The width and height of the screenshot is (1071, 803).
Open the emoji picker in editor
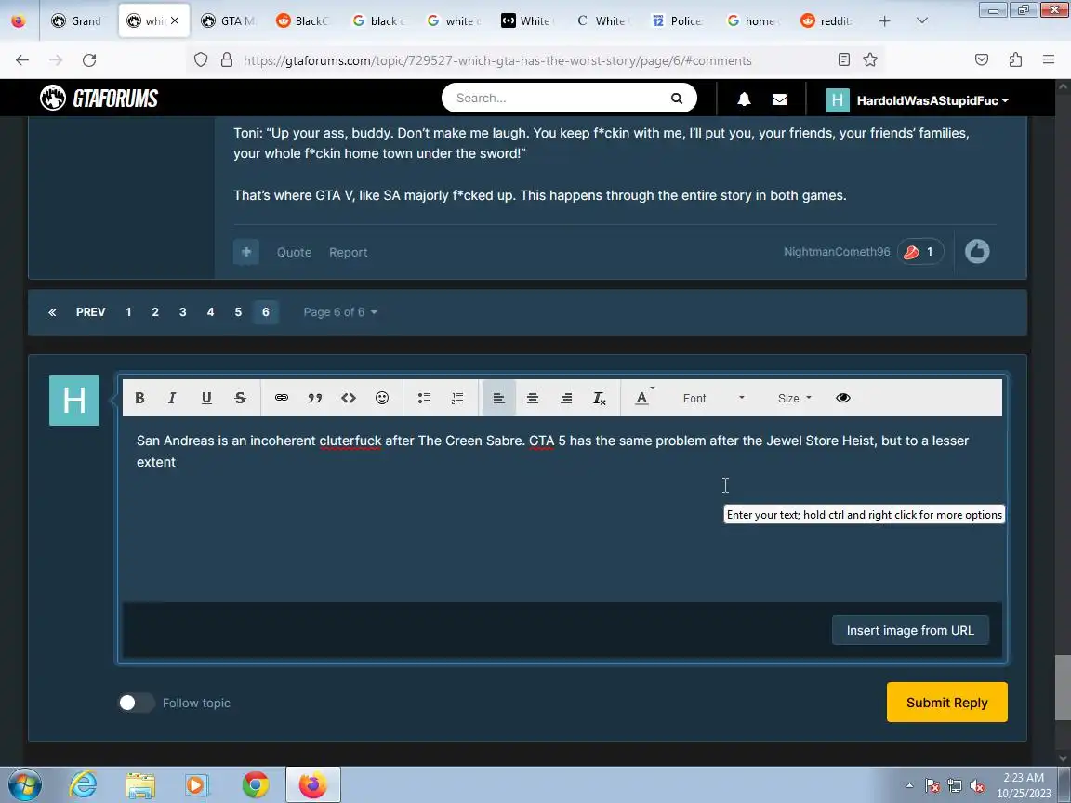click(382, 398)
